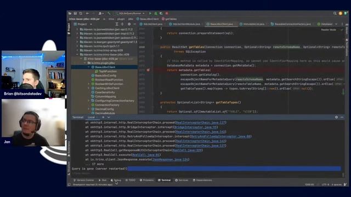Switch to SQLiteClientModule.java editor tab

click(x=184, y=24)
